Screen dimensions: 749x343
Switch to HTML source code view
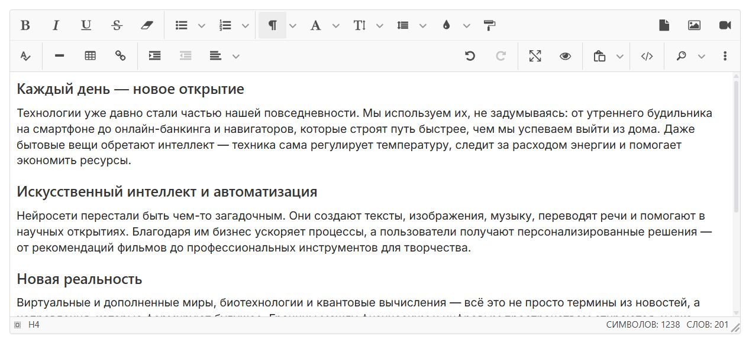pos(647,56)
